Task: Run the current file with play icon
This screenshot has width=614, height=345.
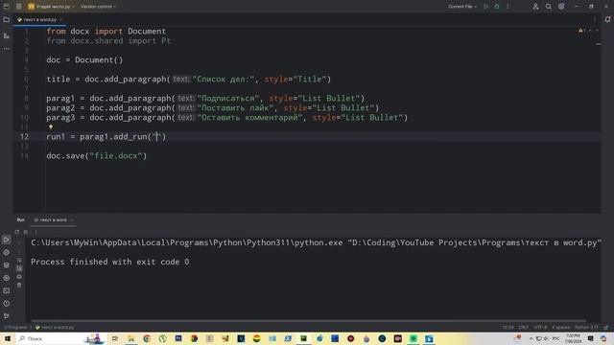Action: pyautogui.click(x=485, y=7)
